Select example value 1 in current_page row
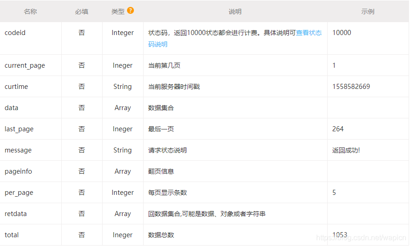 coord(334,65)
